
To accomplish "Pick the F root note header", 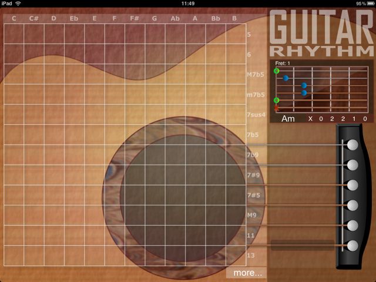I will (x=115, y=18).
